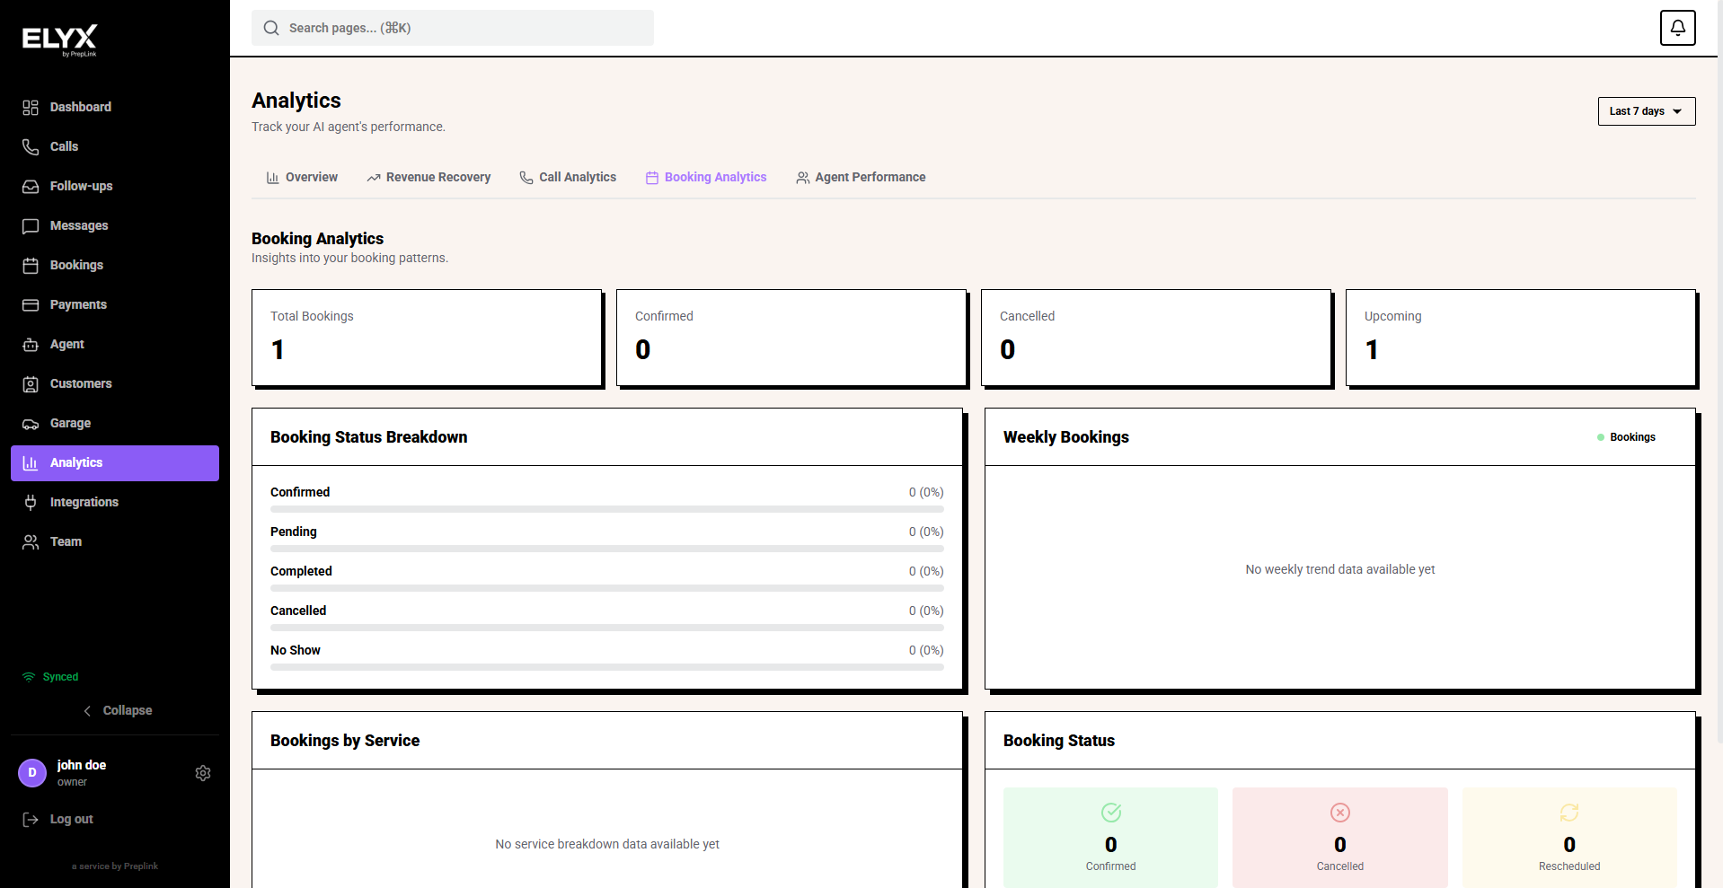Switch to the Overview tab
Screen dimensions: 1723x888
click(302, 178)
